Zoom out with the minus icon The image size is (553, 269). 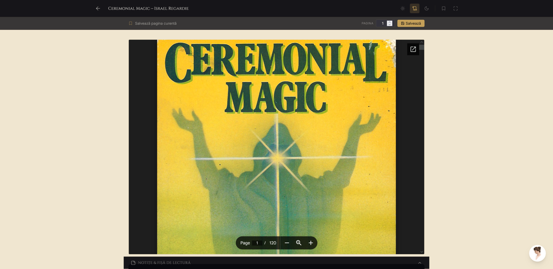click(287, 243)
